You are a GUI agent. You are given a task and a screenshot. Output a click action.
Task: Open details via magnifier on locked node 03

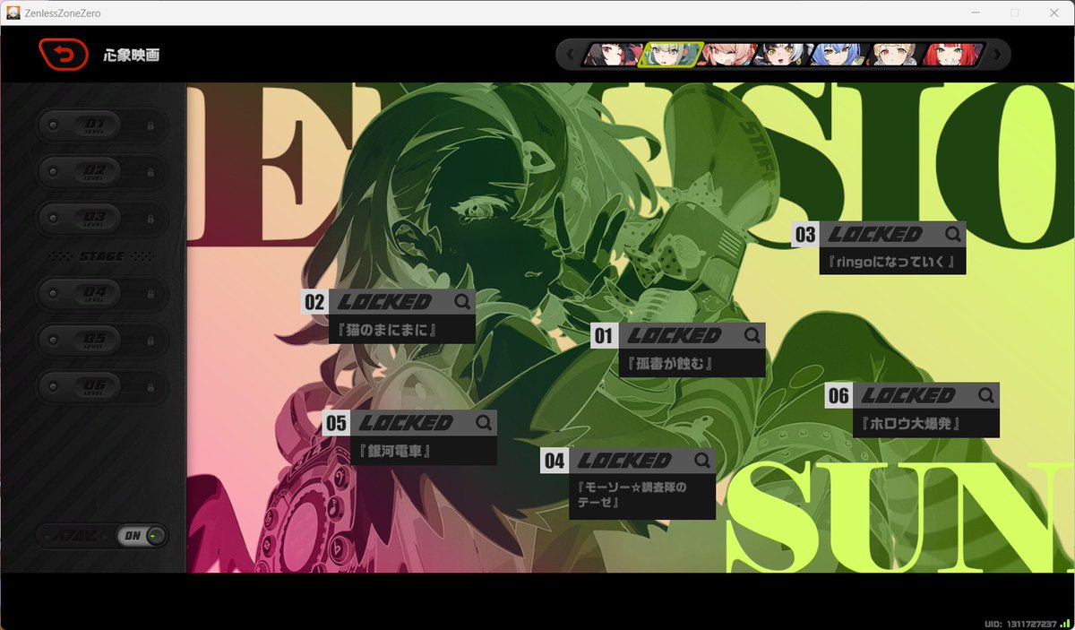(x=953, y=234)
